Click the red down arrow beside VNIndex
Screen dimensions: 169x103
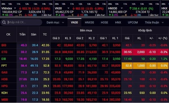click(x=20, y=8)
